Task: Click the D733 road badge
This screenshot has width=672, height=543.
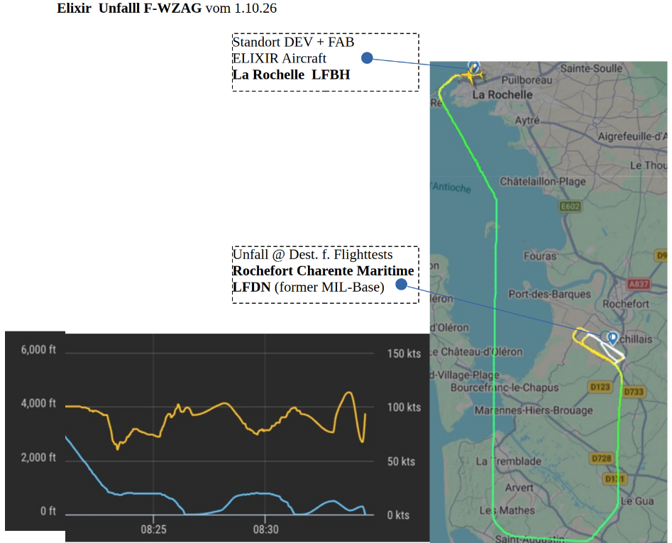Action: [634, 392]
